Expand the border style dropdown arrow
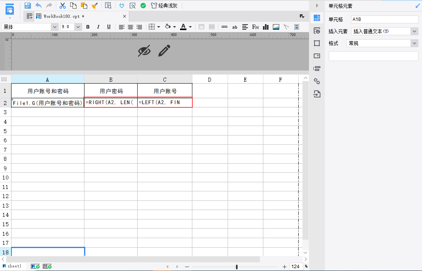The image size is (422, 271). click(159, 27)
